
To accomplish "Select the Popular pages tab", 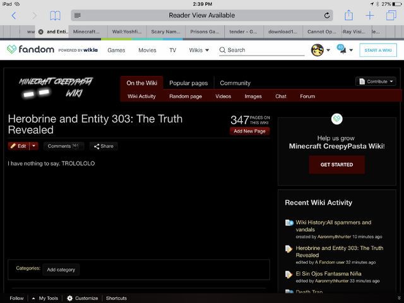I will point(188,83).
